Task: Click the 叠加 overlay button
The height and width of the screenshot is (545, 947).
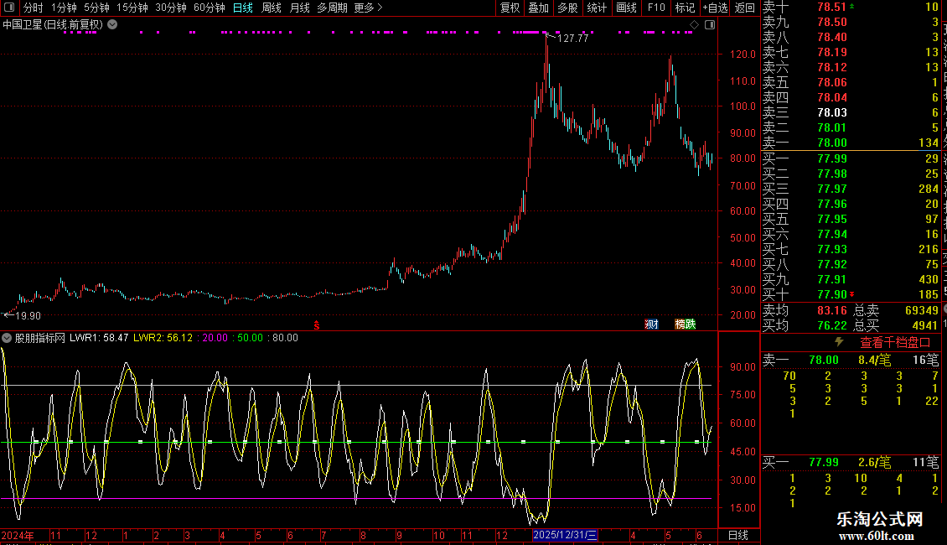Action: (539, 8)
